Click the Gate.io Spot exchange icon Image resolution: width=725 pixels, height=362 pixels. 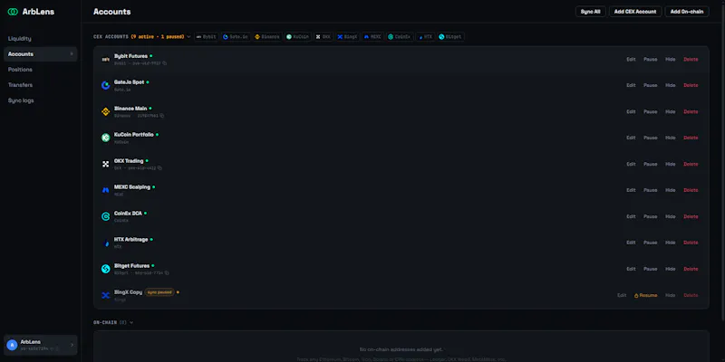[105, 85]
